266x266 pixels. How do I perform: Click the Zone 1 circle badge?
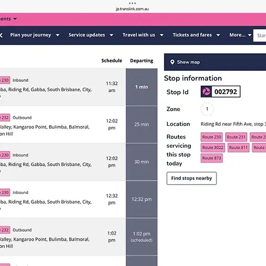pos(207,109)
